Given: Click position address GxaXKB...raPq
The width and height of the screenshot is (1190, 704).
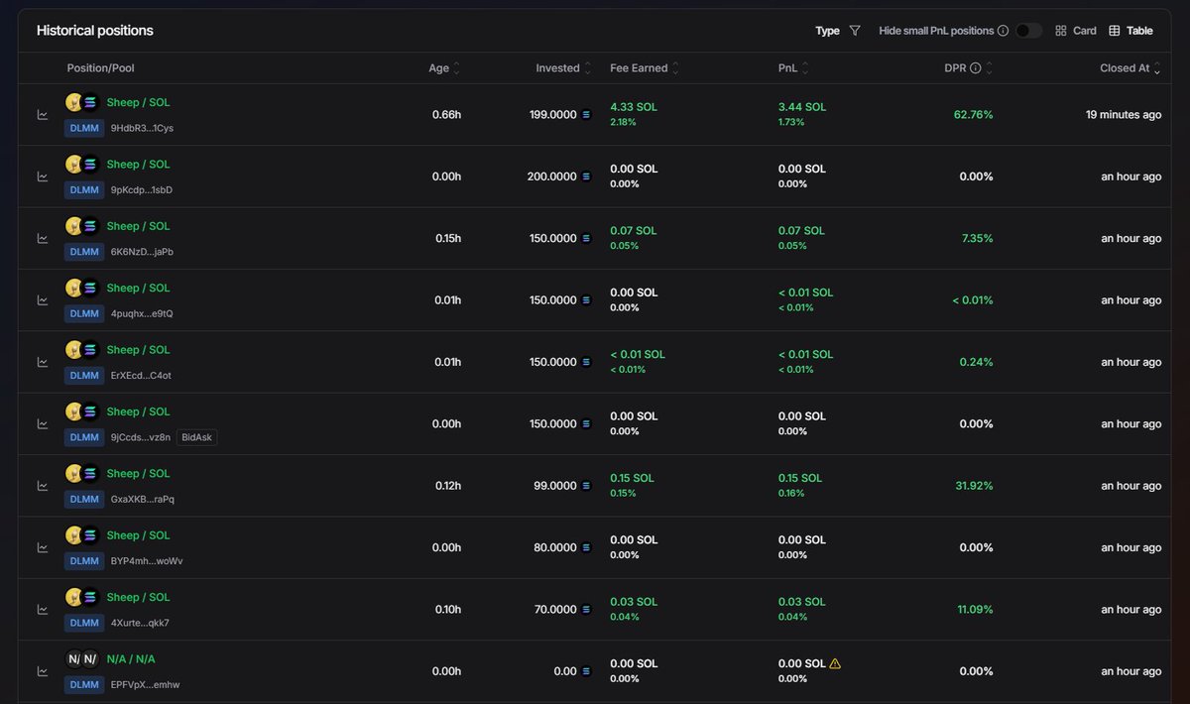Looking at the screenshot, I should coord(142,499).
